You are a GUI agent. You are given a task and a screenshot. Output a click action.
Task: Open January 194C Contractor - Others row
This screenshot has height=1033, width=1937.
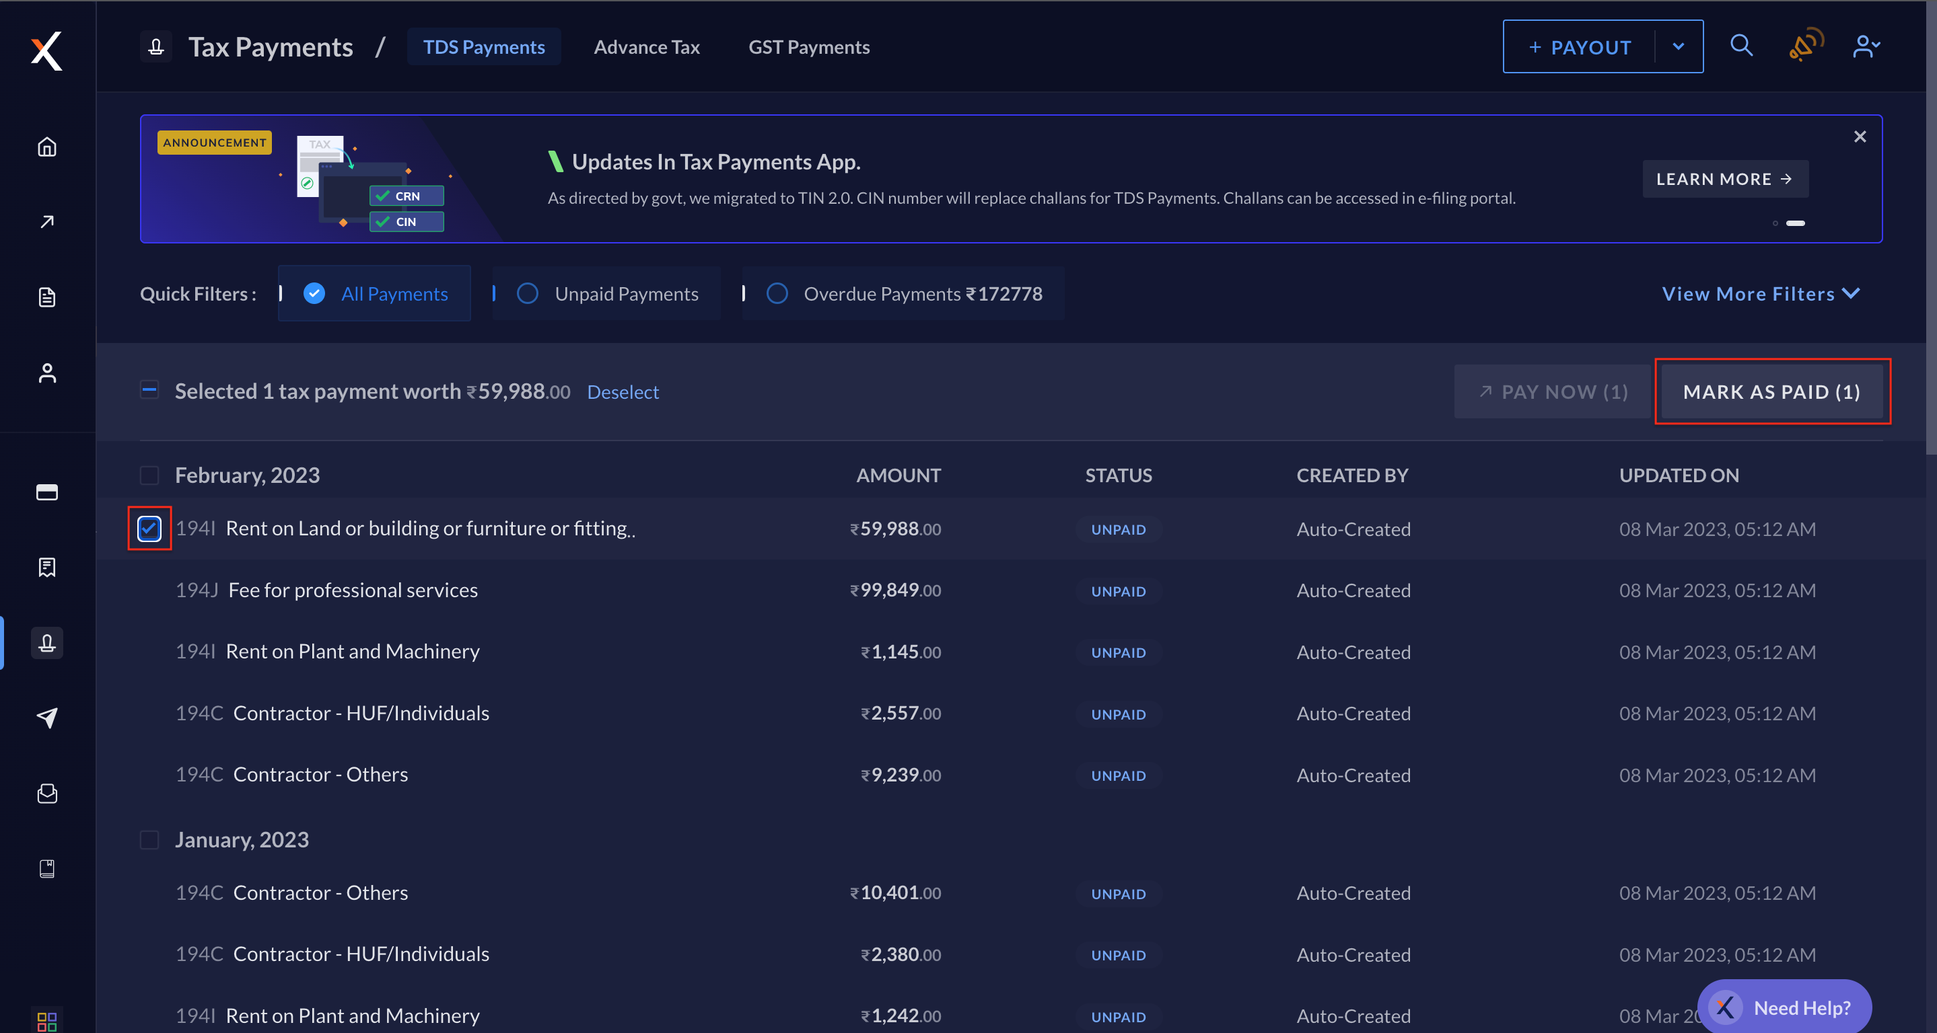click(x=1012, y=893)
